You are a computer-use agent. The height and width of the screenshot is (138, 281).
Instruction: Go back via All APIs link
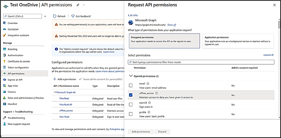pos(134,16)
